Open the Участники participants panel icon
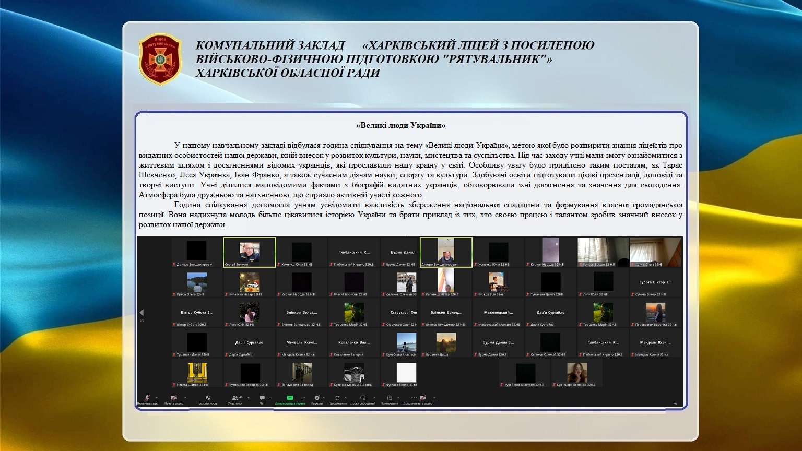 tap(235, 399)
